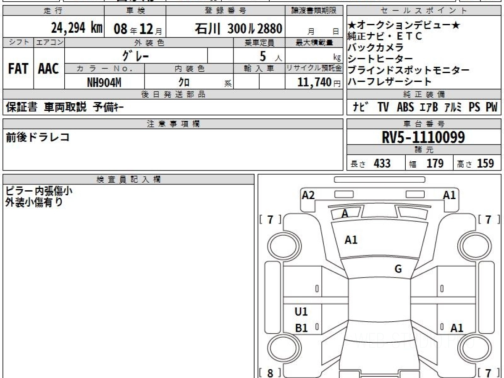Click the U1 mark on the diagram
Screen dimensions: 504x378
click(301, 312)
